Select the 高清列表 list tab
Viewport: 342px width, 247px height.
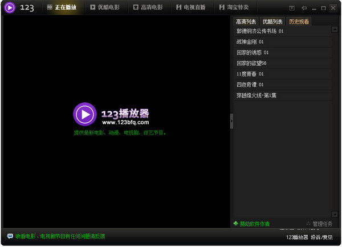(x=246, y=22)
